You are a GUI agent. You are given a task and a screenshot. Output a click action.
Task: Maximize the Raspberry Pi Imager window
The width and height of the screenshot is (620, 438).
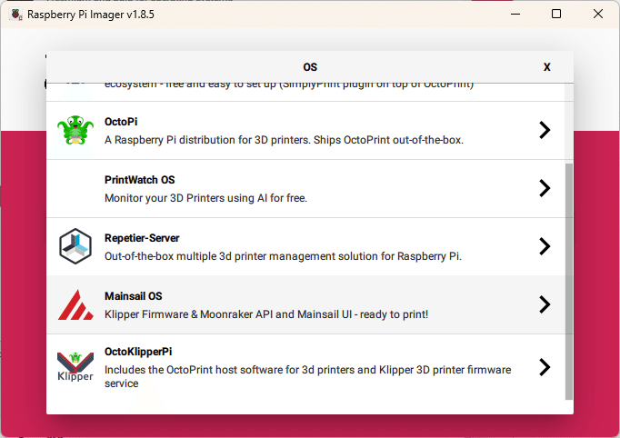[x=556, y=14]
